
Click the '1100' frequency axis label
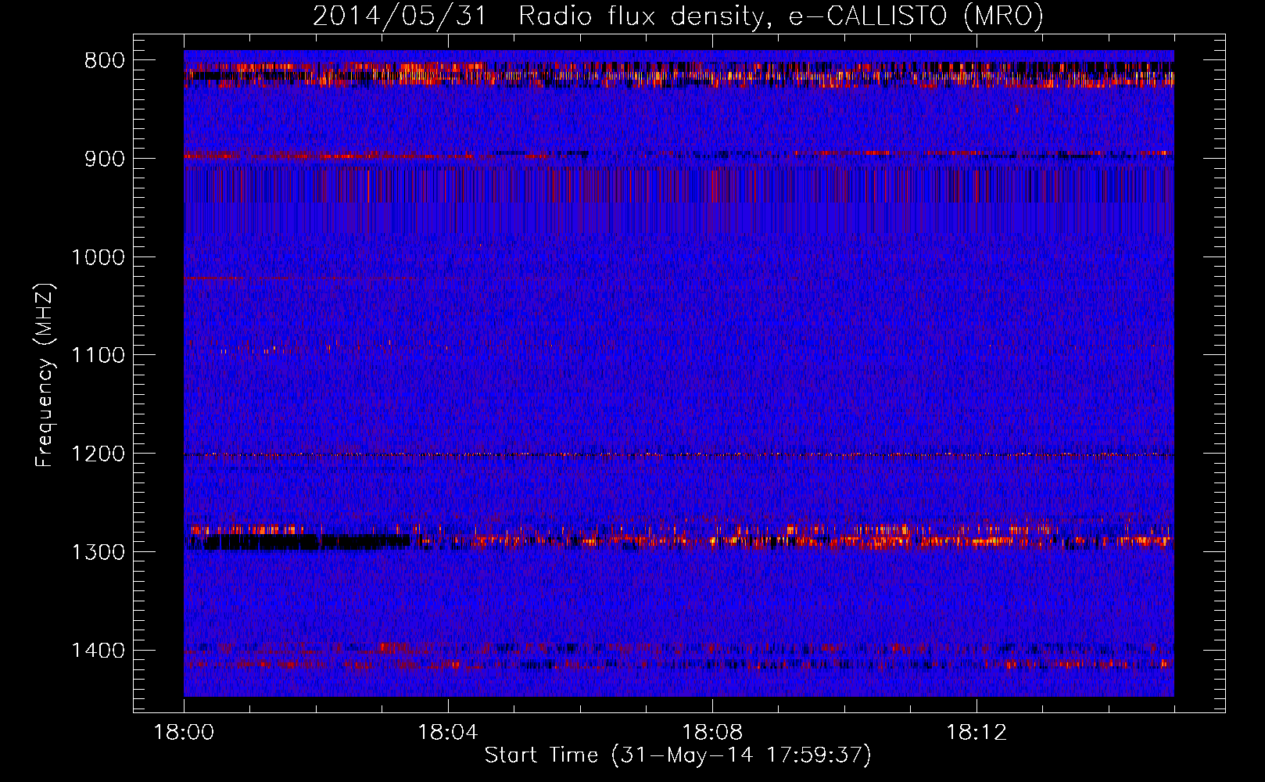point(98,355)
